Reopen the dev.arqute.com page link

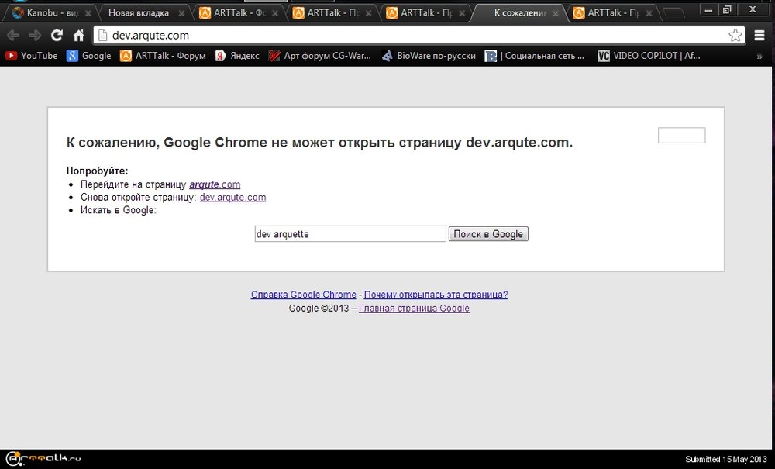pos(232,197)
